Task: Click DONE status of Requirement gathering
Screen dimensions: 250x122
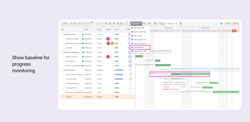Action: pos(117,52)
